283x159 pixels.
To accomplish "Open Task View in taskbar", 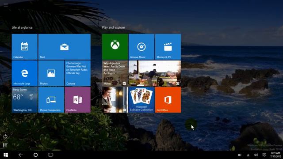I will pos(50,155).
